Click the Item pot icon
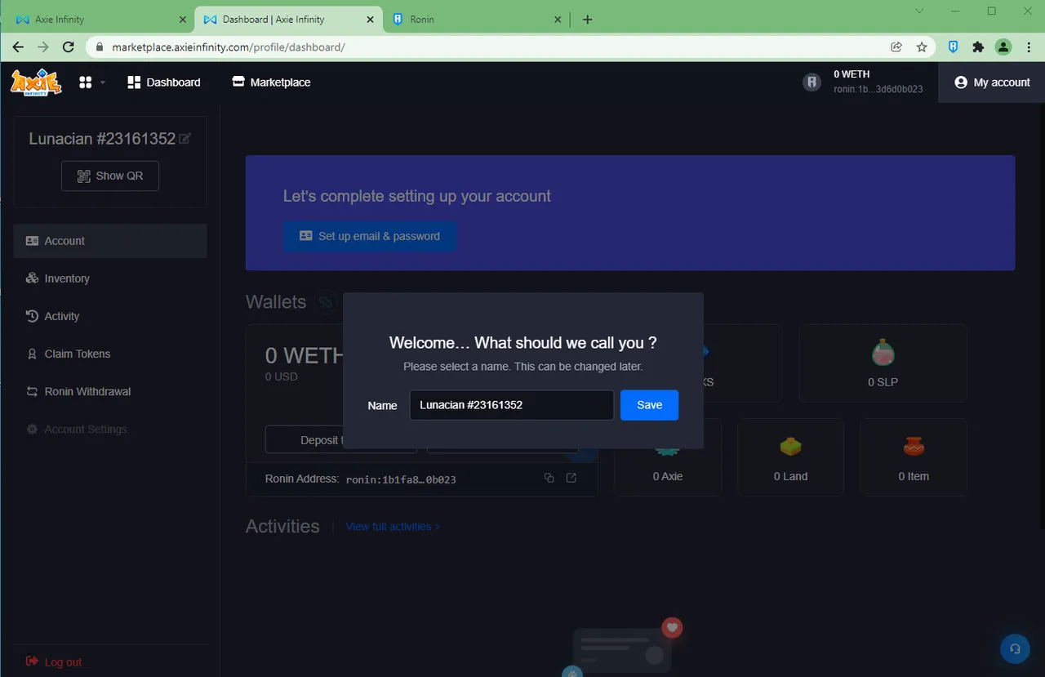This screenshot has width=1045, height=677. 914,446
